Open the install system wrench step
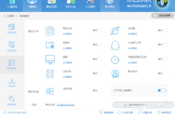Viewport: 175px width, 123px height. pyautogui.click(x=12, y=100)
